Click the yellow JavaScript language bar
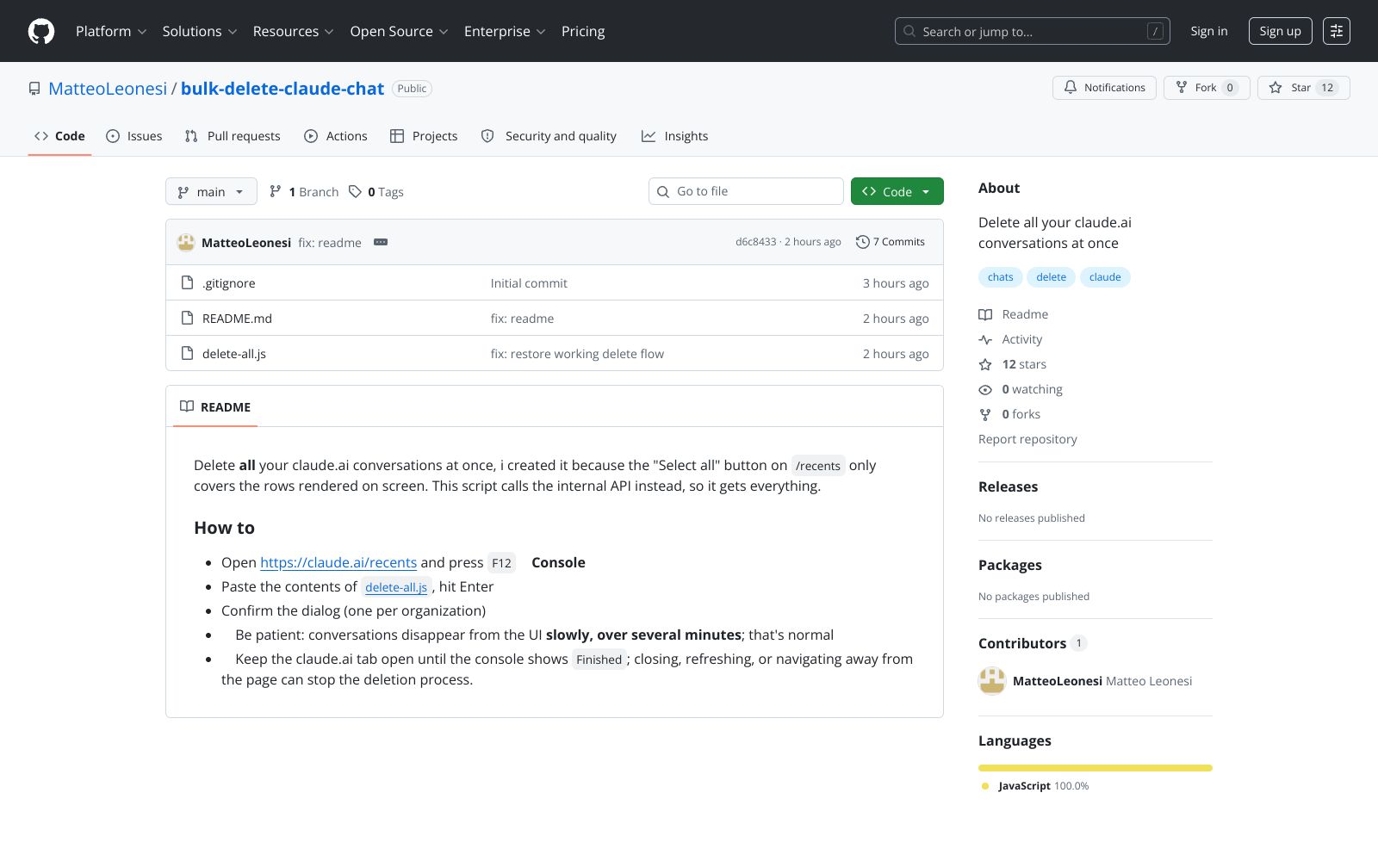 tap(1096, 768)
